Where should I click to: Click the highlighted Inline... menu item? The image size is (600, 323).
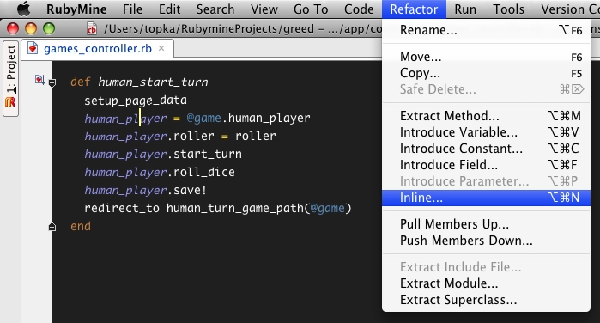coord(486,198)
